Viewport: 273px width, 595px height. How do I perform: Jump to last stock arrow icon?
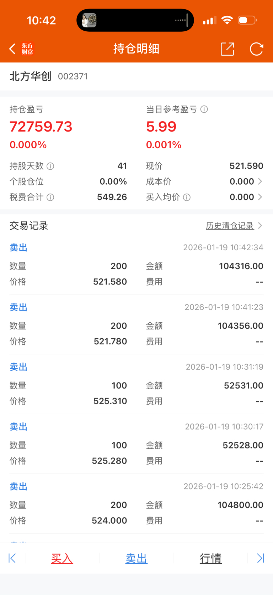pyautogui.click(x=261, y=558)
